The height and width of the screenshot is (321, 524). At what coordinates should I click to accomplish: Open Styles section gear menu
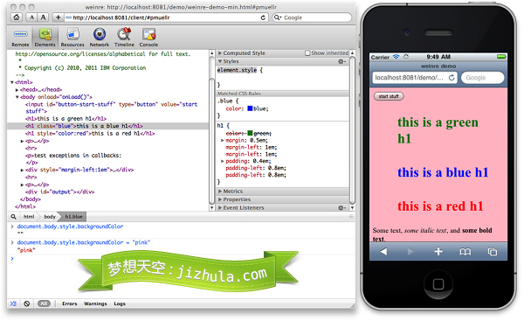[341, 61]
